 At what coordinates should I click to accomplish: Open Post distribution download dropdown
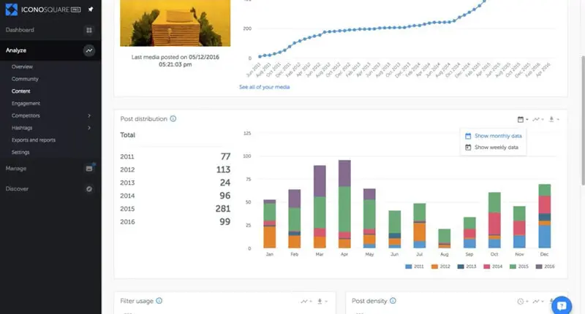[554, 119]
